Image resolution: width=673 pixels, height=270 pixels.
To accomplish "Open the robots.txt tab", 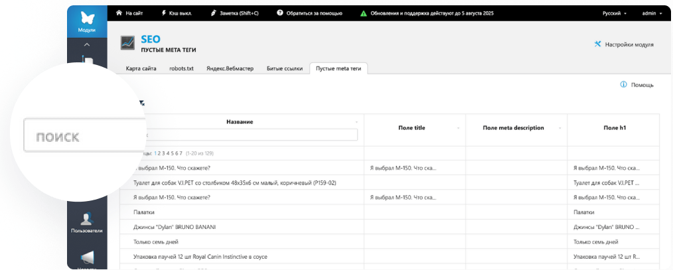I will [182, 68].
